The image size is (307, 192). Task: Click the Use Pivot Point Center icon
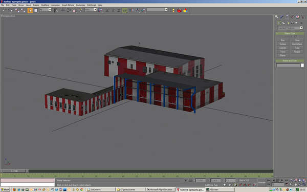(x=100, y=10)
